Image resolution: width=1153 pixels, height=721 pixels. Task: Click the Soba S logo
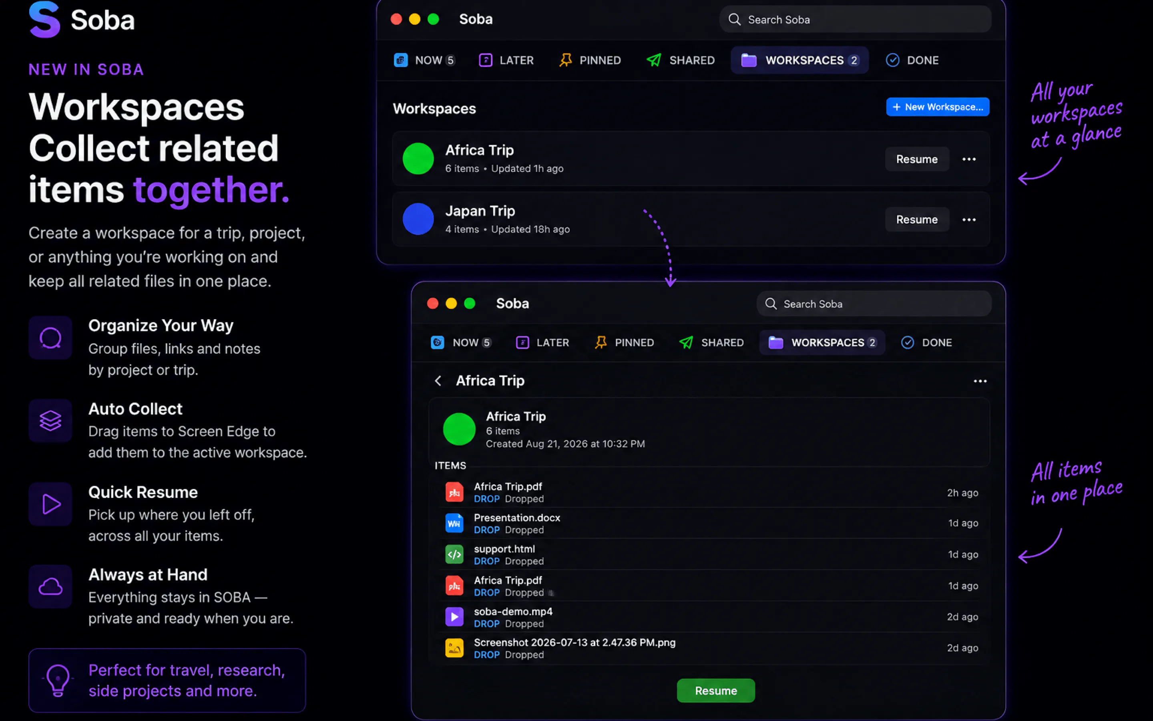click(45, 19)
